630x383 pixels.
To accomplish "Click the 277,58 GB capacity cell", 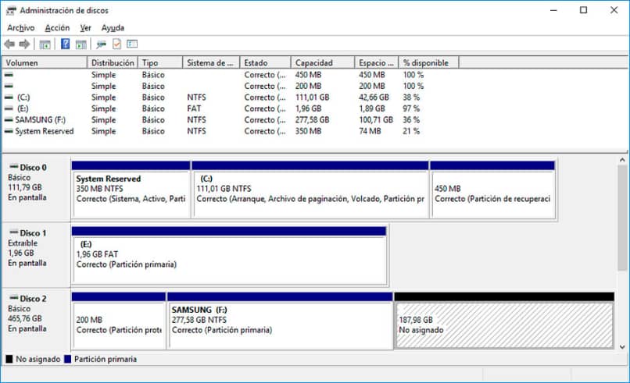I will click(x=312, y=119).
